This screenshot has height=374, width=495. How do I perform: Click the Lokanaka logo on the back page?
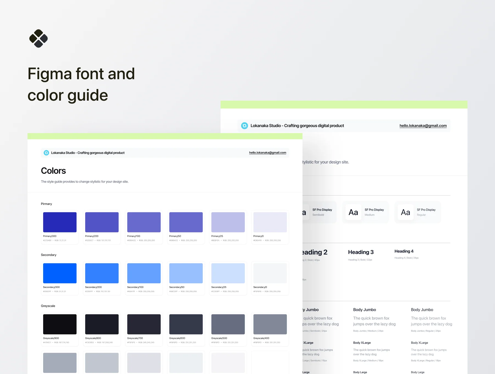(244, 126)
